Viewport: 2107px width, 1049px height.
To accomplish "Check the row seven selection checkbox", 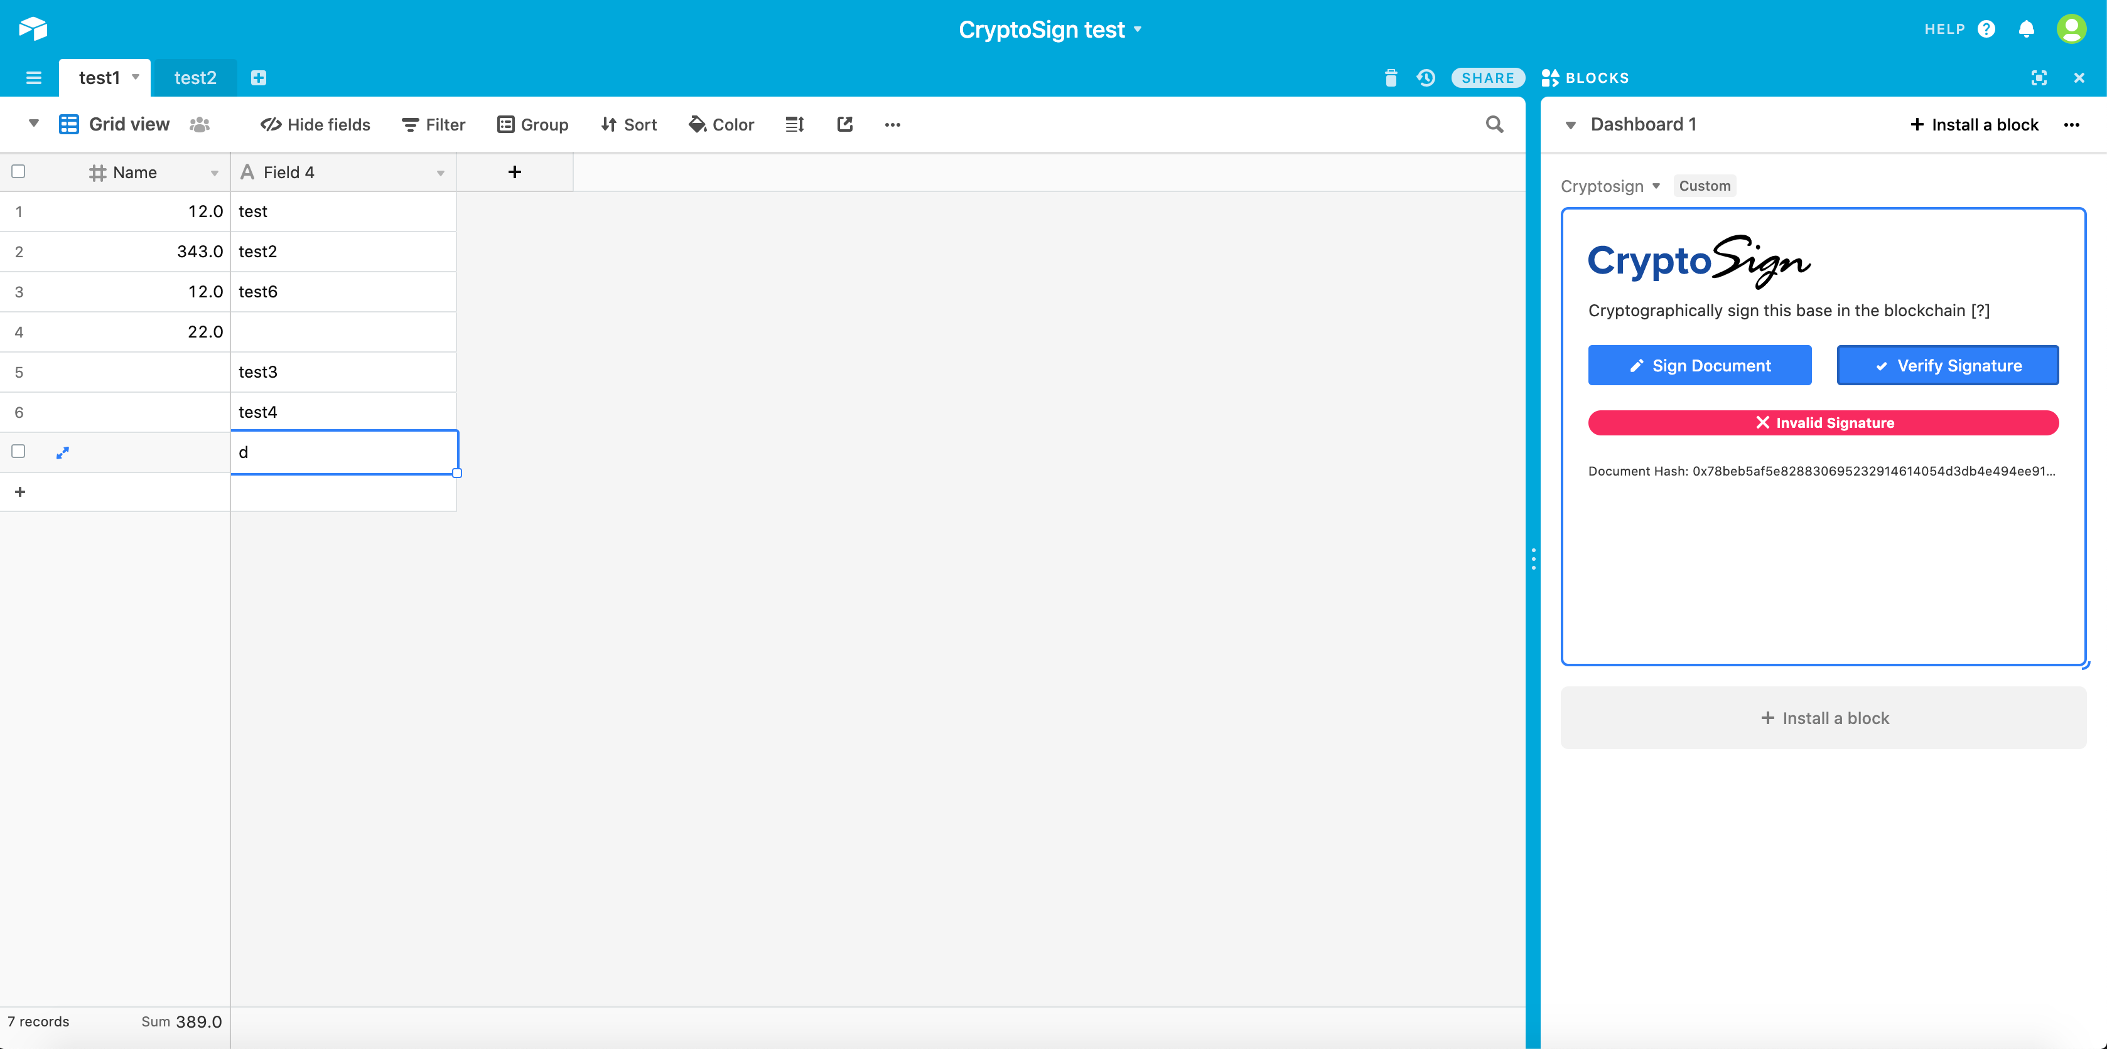I will pos(18,451).
